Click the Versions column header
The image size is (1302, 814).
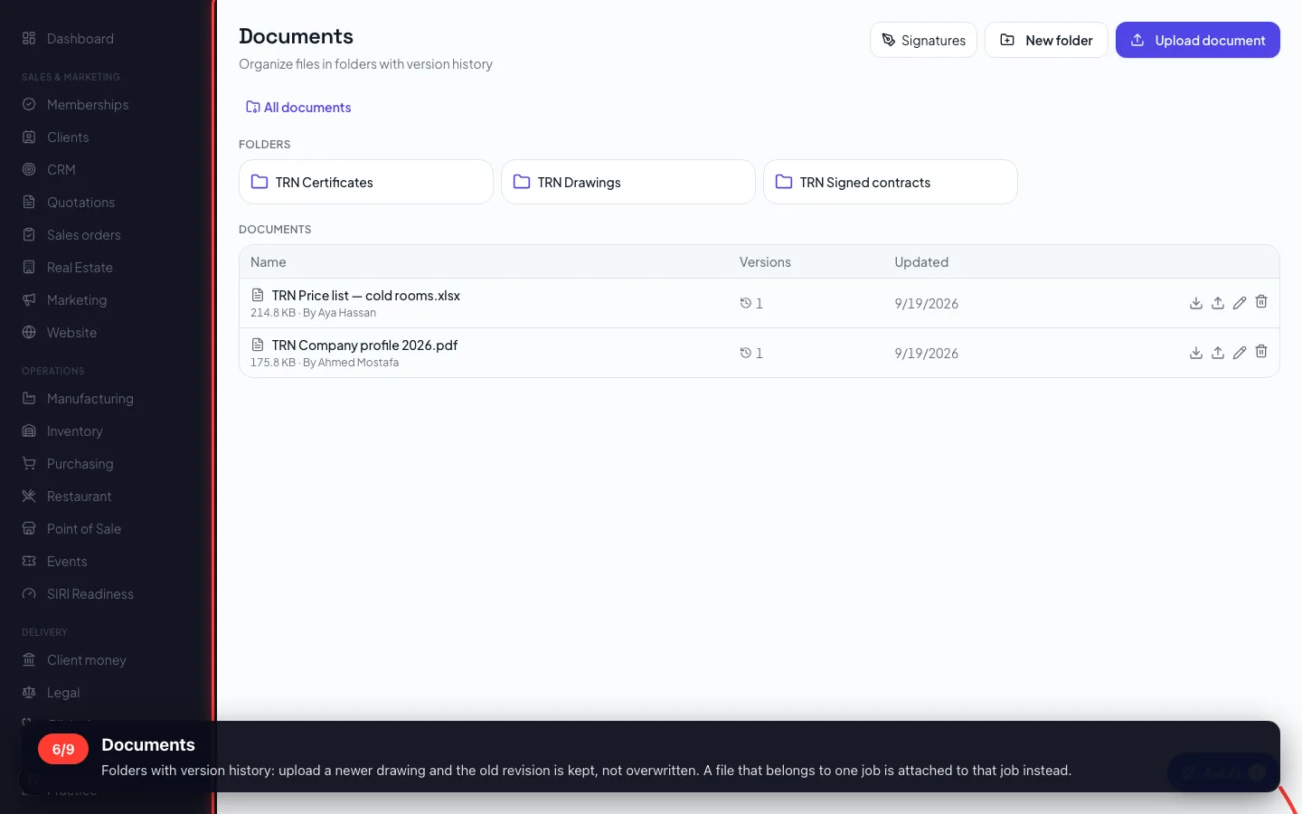coord(765,262)
